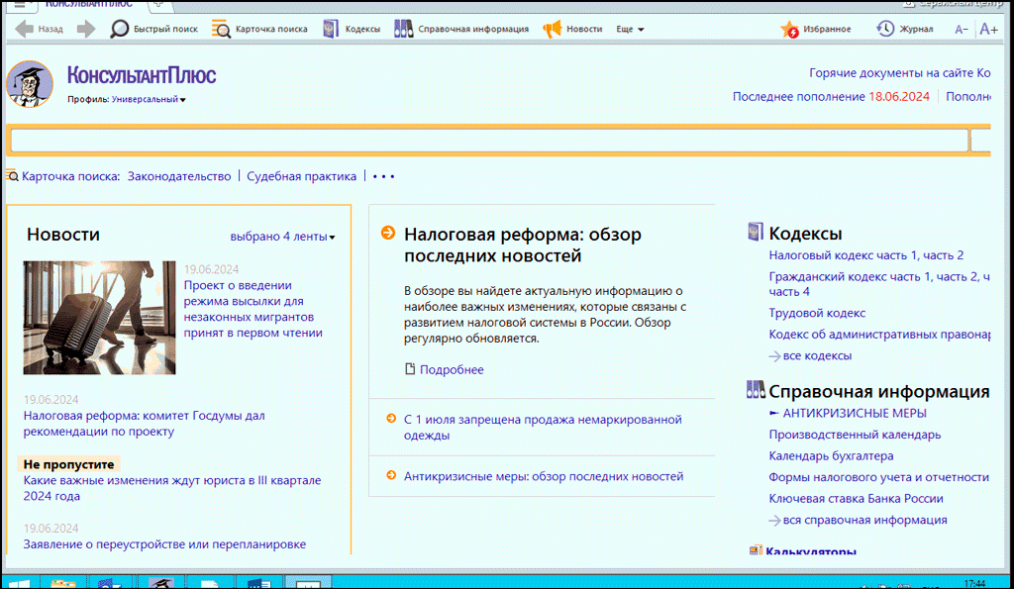The width and height of the screenshot is (1014, 589).
Task: Open Антикризисные меры: обзор последних новостей
Action: click(x=544, y=476)
